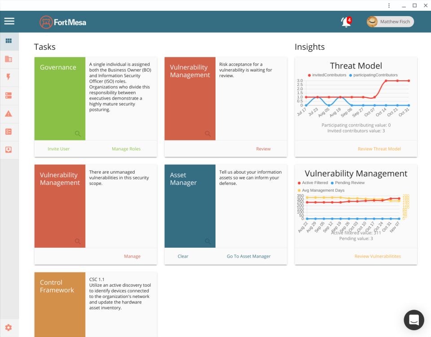Viewport: 431px width, 337px height.
Task: Open the settings gear at bottom of sidebar
Action: 9,328
